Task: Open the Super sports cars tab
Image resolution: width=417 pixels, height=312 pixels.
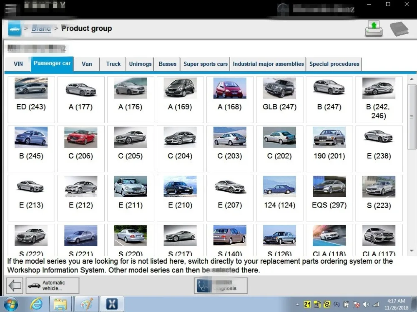Action: coord(205,64)
